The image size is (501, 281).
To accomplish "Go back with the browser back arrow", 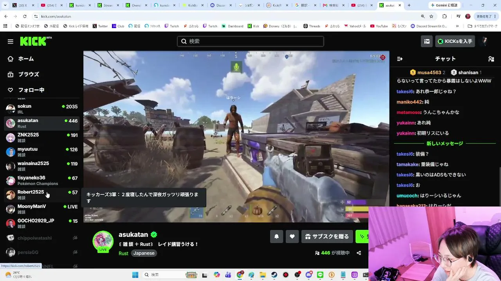I will (x=6, y=16).
